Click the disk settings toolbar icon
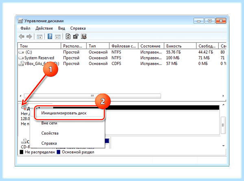The width and height of the screenshot is (244, 181). [84, 37]
